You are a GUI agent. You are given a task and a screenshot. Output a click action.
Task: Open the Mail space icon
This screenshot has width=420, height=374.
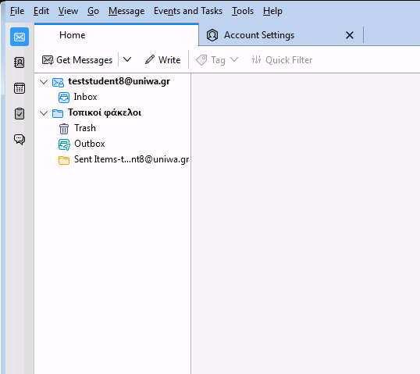pos(20,37)
